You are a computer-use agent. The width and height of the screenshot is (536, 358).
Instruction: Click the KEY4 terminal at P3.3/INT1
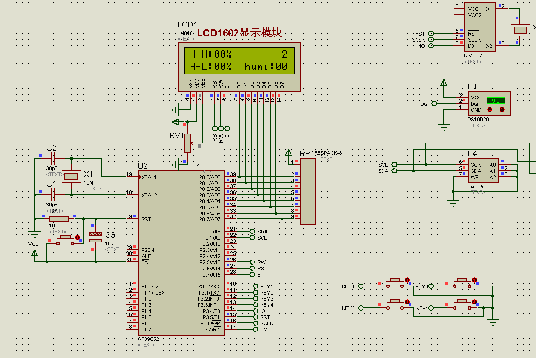(255, 304)
